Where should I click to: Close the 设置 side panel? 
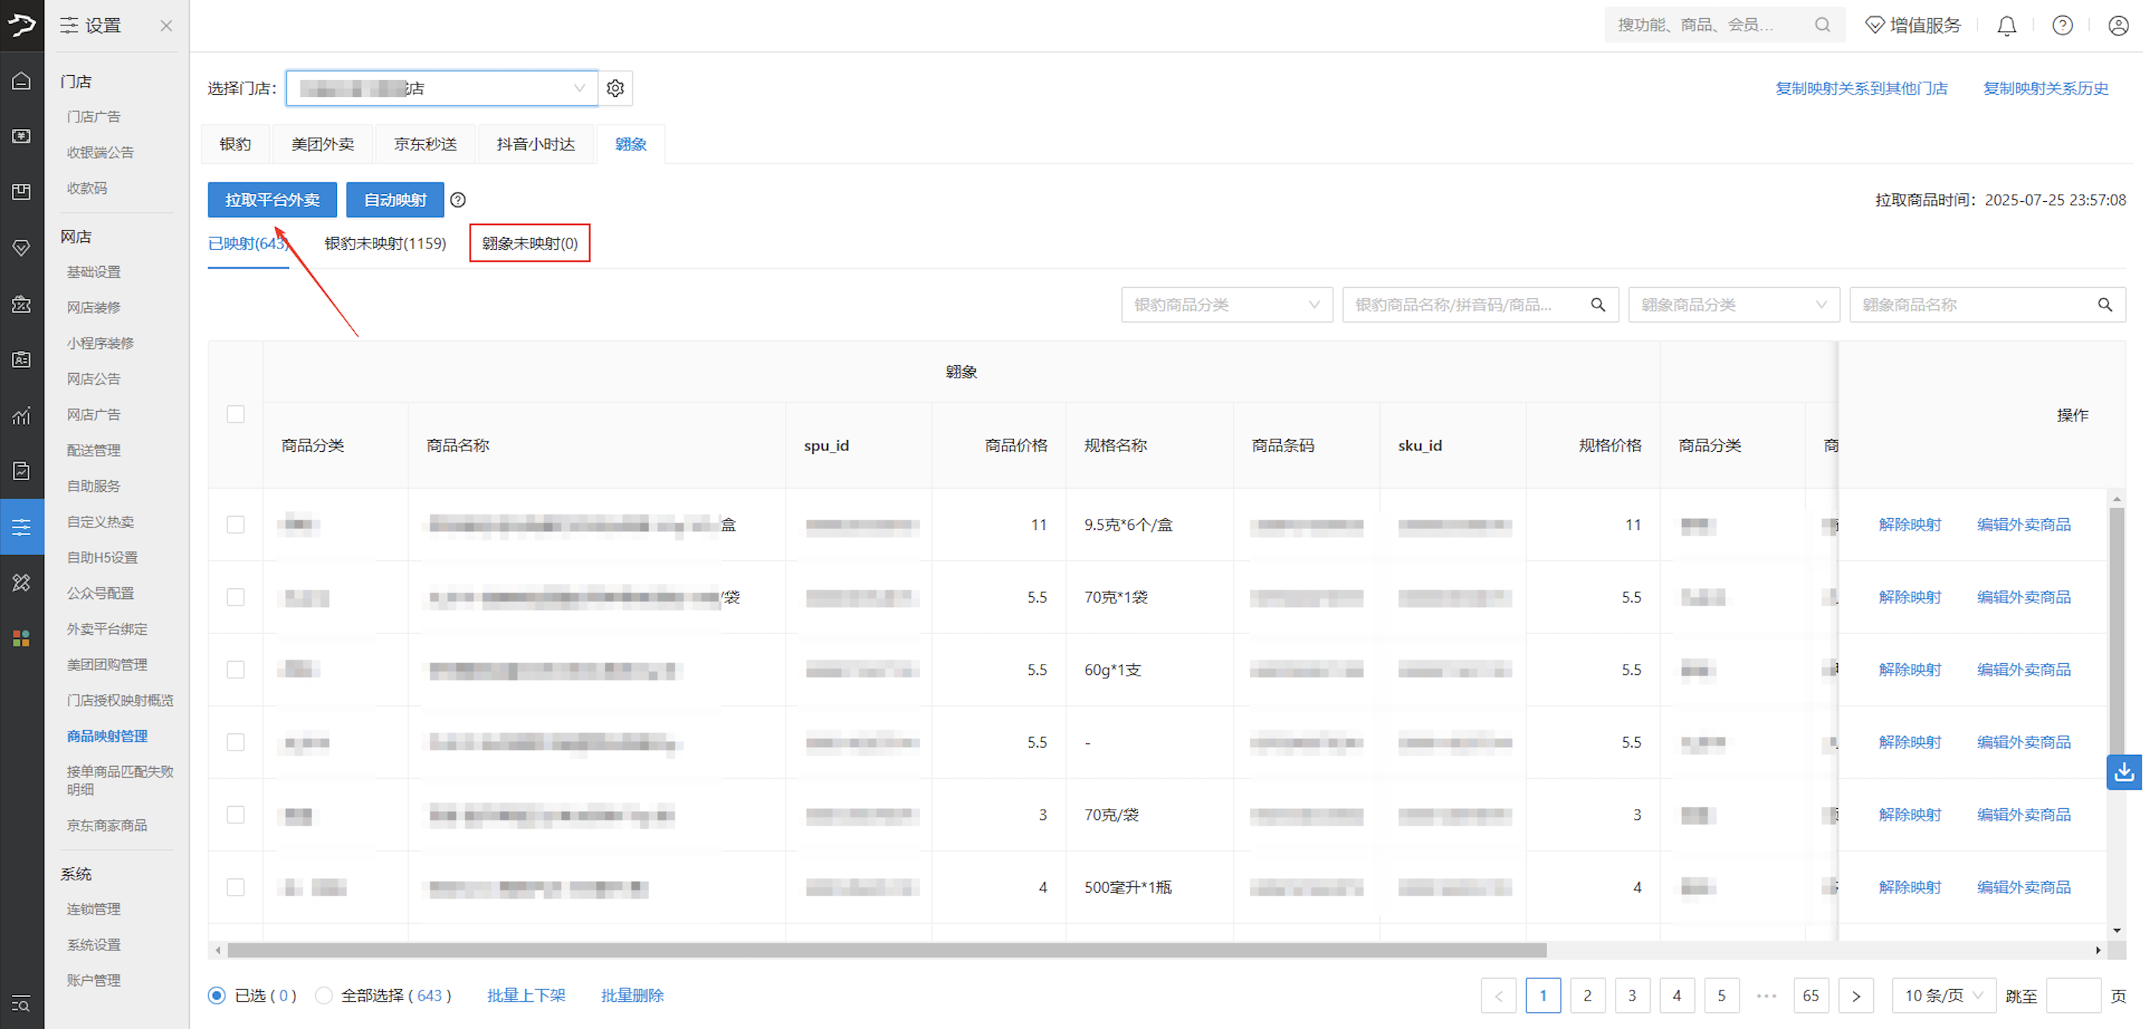tap(166, 26)
